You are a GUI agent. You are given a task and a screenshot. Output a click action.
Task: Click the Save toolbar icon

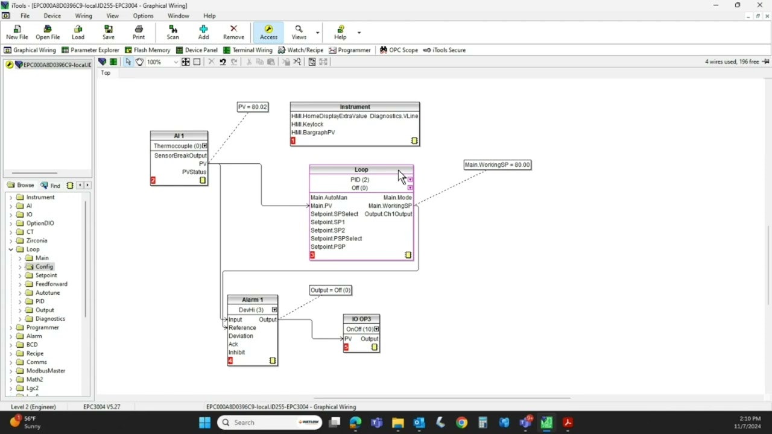click(109, 33)
